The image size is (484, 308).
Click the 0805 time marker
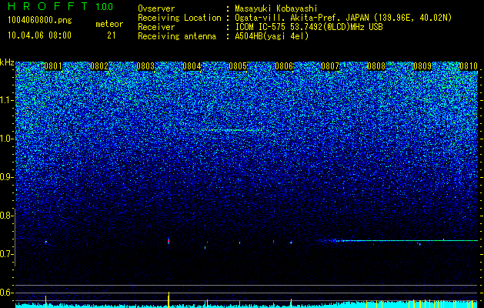coord(238,66)
